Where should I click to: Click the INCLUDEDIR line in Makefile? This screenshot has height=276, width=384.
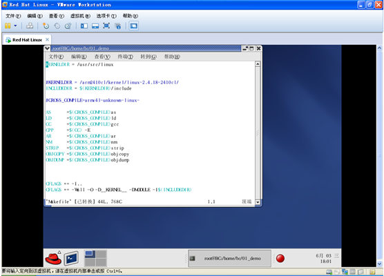coord(88,88)
